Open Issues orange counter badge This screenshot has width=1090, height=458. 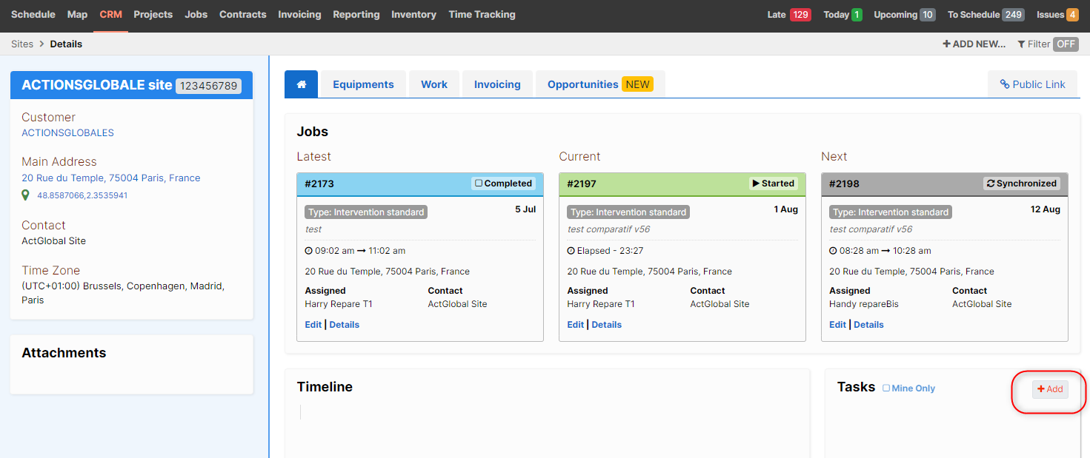(1072, 15)
